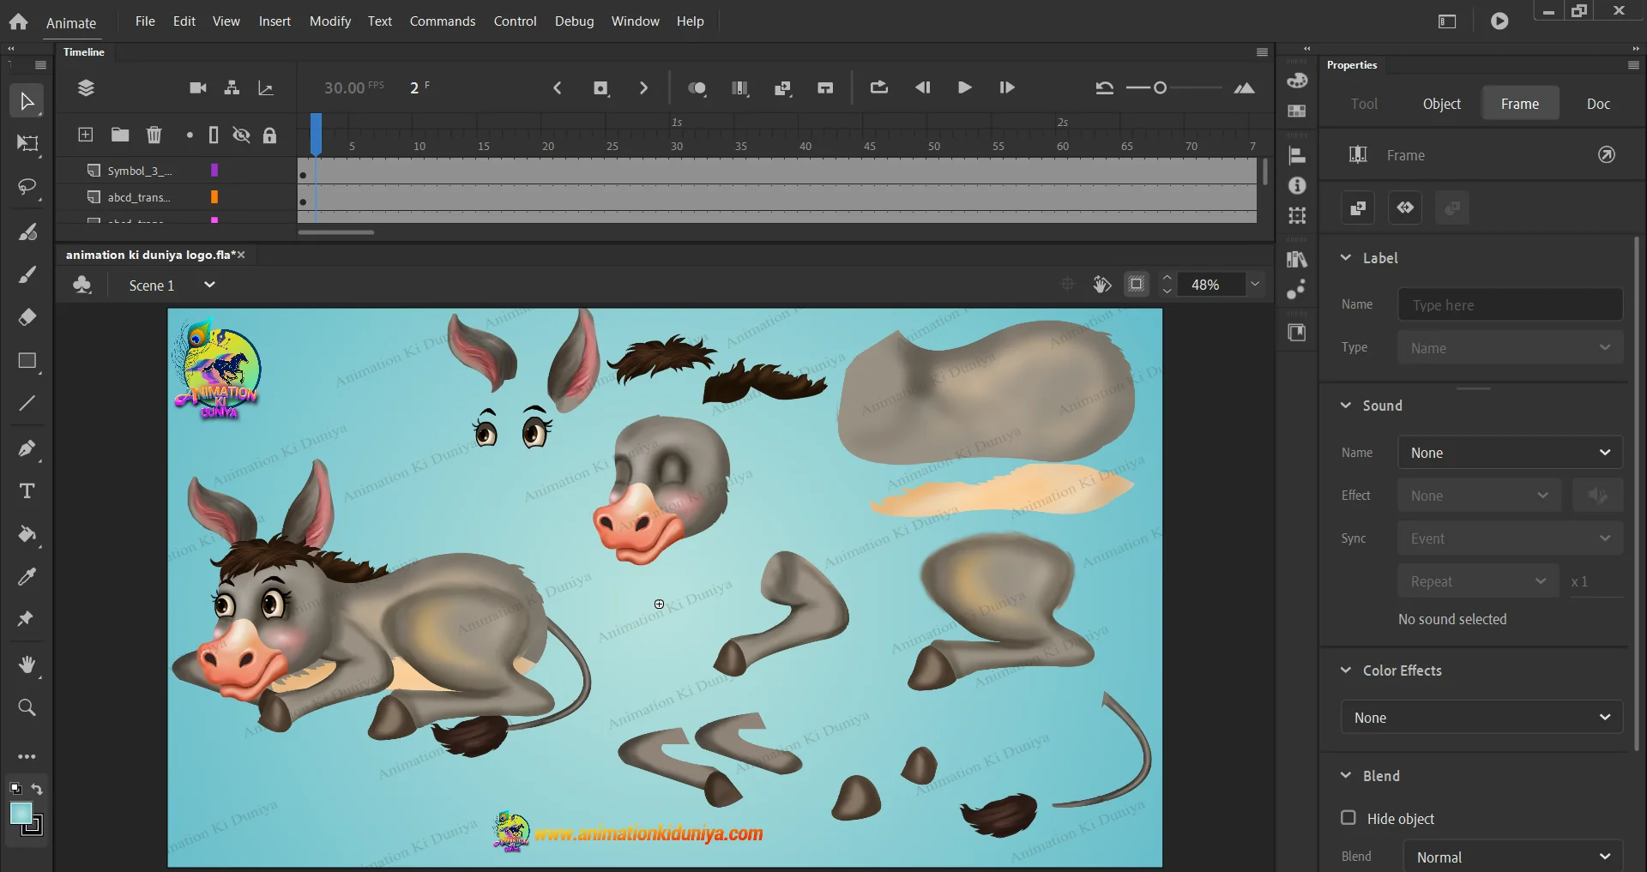
Task: Select the Eraser tool
Action: click(x=27, y=317)
